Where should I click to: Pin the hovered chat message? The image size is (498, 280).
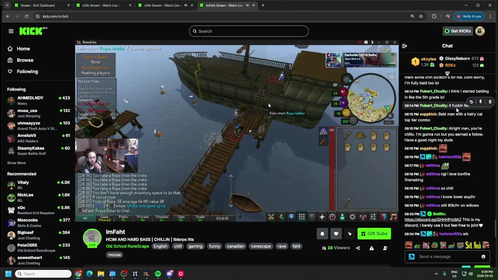point(480,102)
